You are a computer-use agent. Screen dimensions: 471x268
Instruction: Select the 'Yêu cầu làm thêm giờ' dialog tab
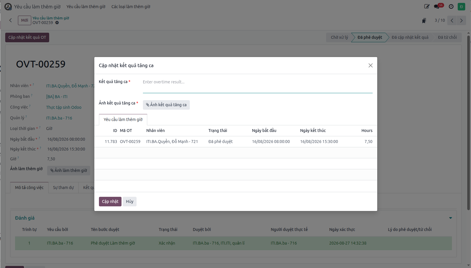pos(123,120)
